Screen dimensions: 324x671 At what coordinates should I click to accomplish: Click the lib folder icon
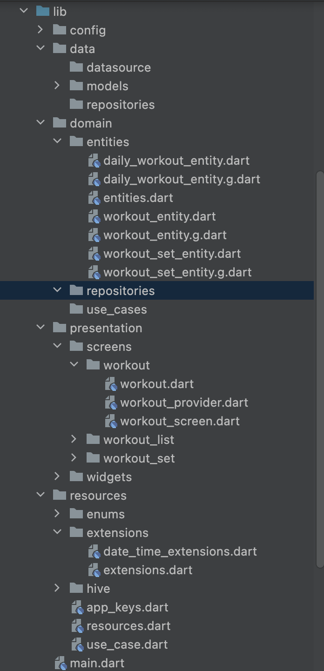[43, 11]
